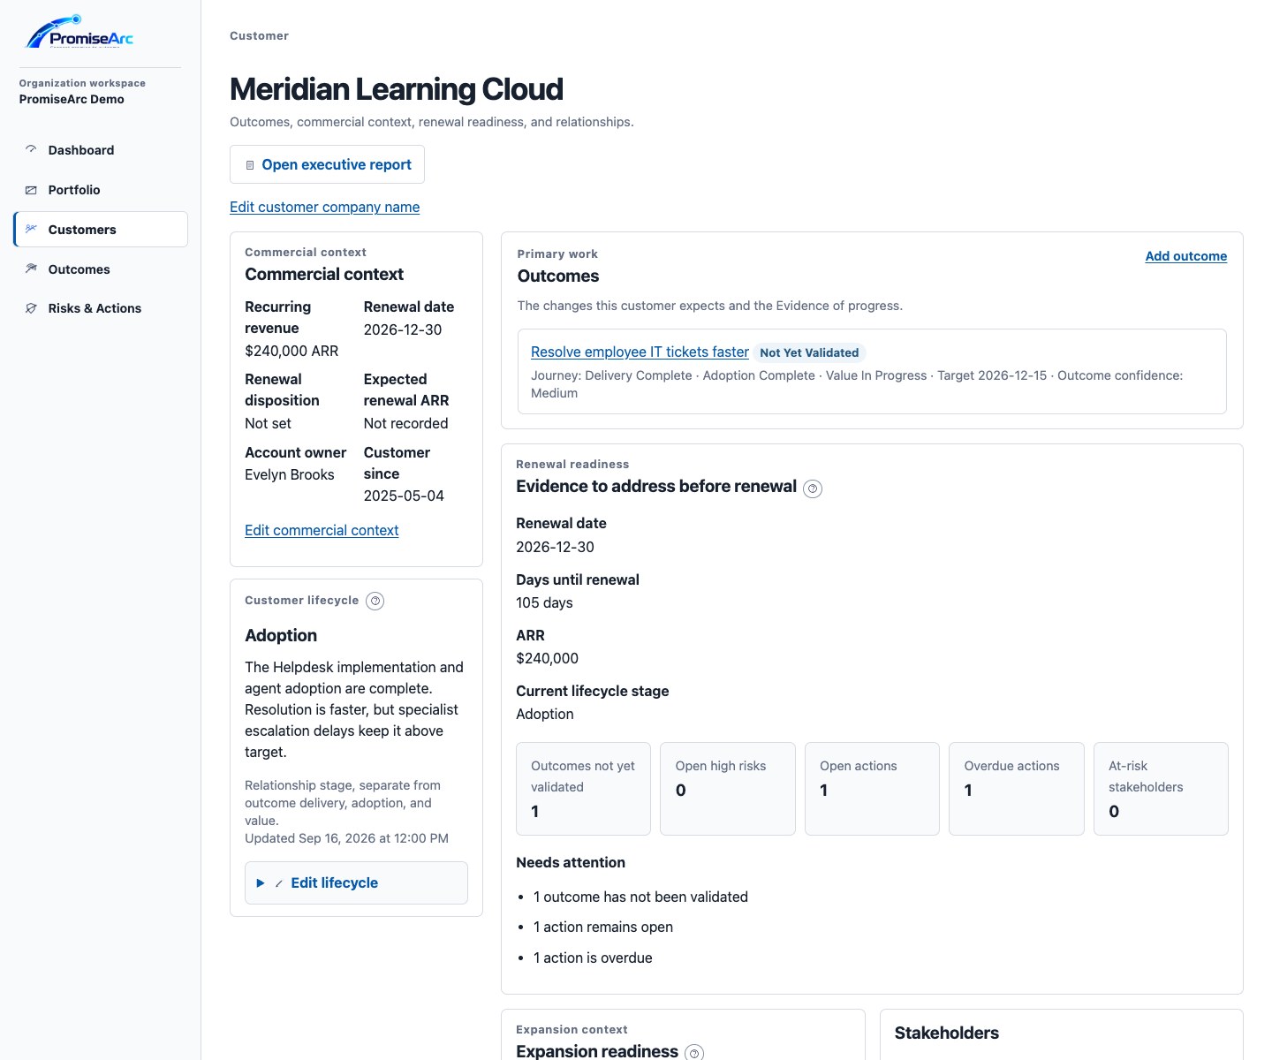Click the Stakeholders panel heading

point(947,1033)
